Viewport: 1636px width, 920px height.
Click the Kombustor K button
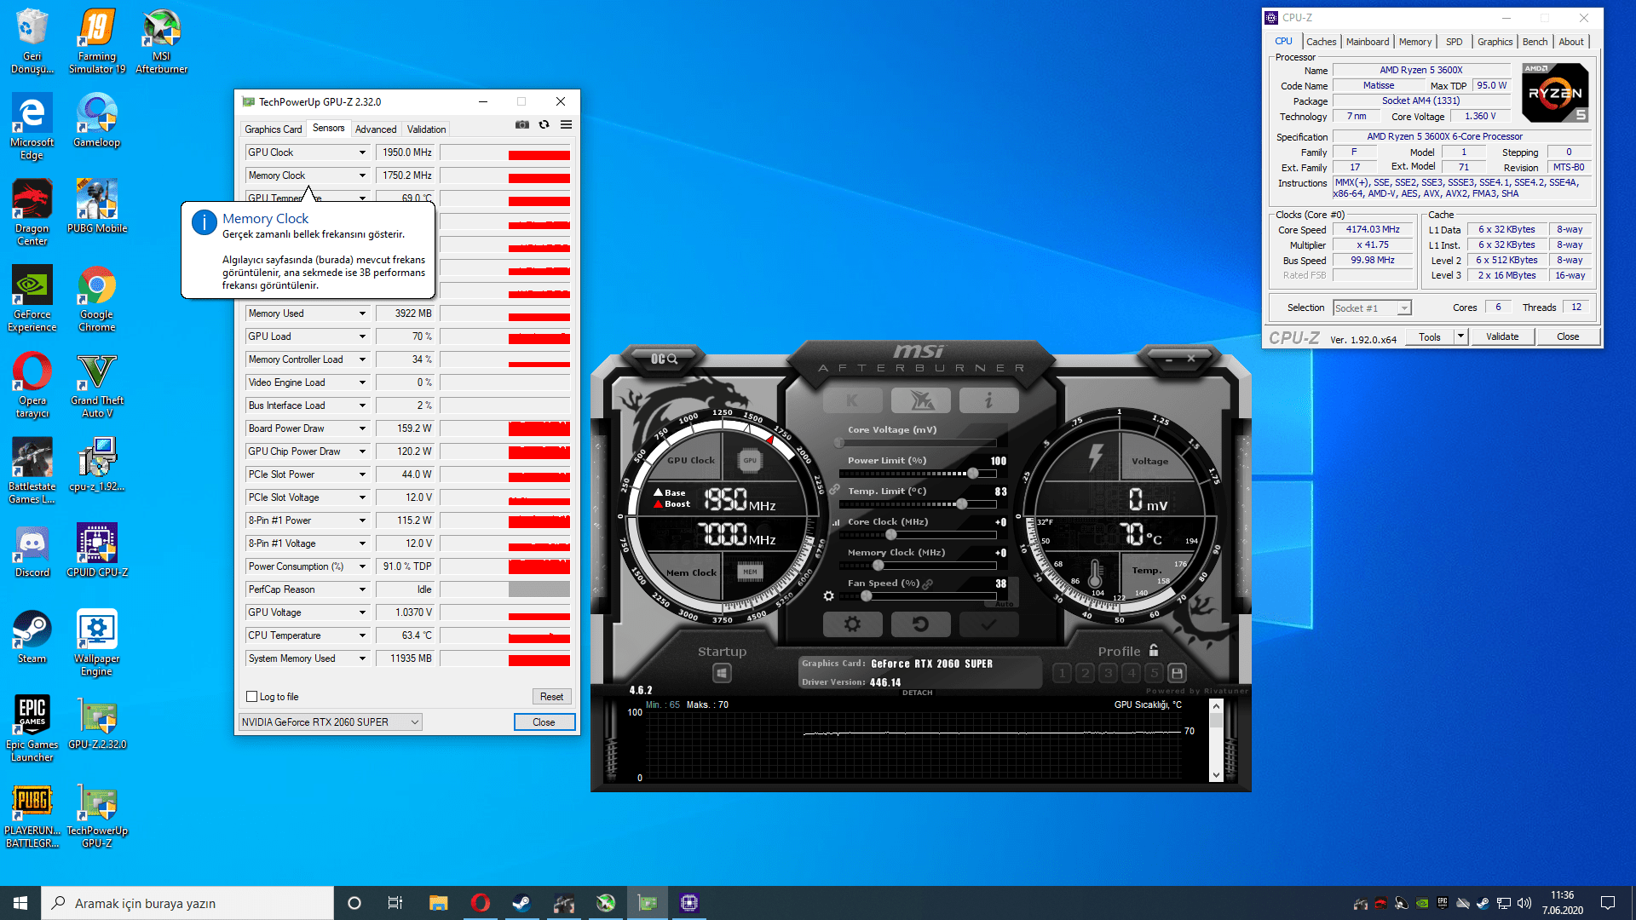852,400
